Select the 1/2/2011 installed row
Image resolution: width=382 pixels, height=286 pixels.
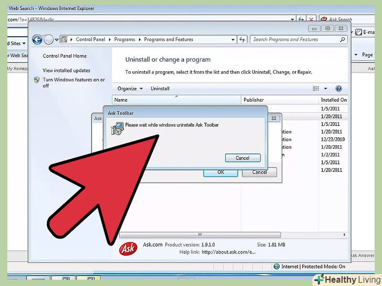pyautogui.click(x=330, y=155)
